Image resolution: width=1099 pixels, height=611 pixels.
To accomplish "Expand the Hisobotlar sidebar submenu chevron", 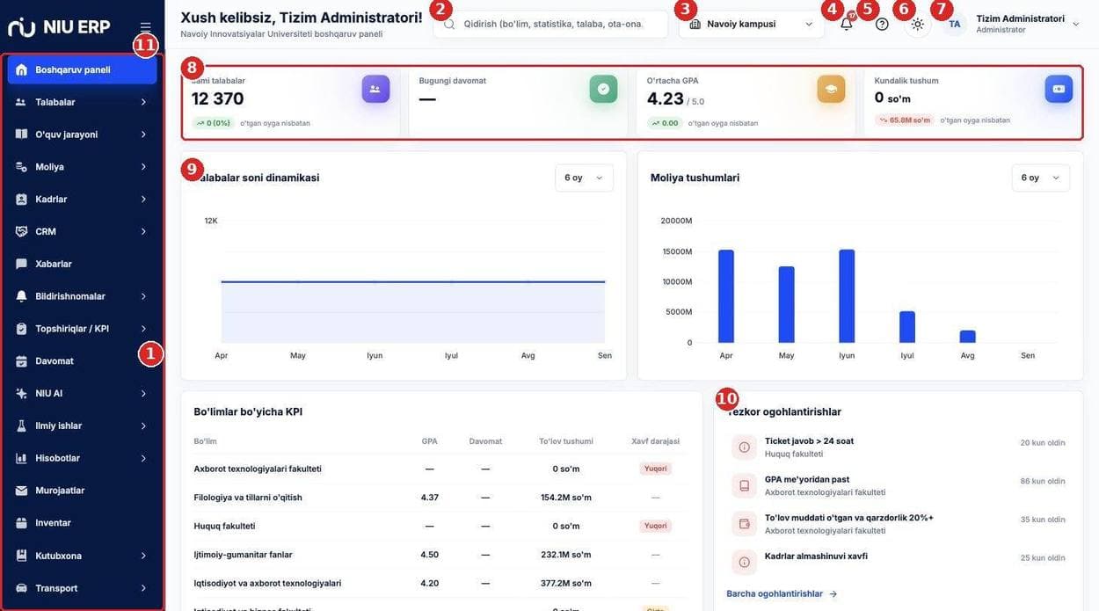I will coord(143,458).
